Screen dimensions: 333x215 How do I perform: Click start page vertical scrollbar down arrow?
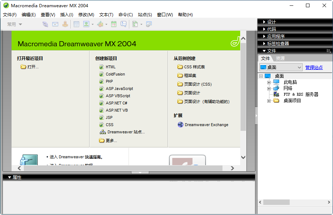(243, 157)
